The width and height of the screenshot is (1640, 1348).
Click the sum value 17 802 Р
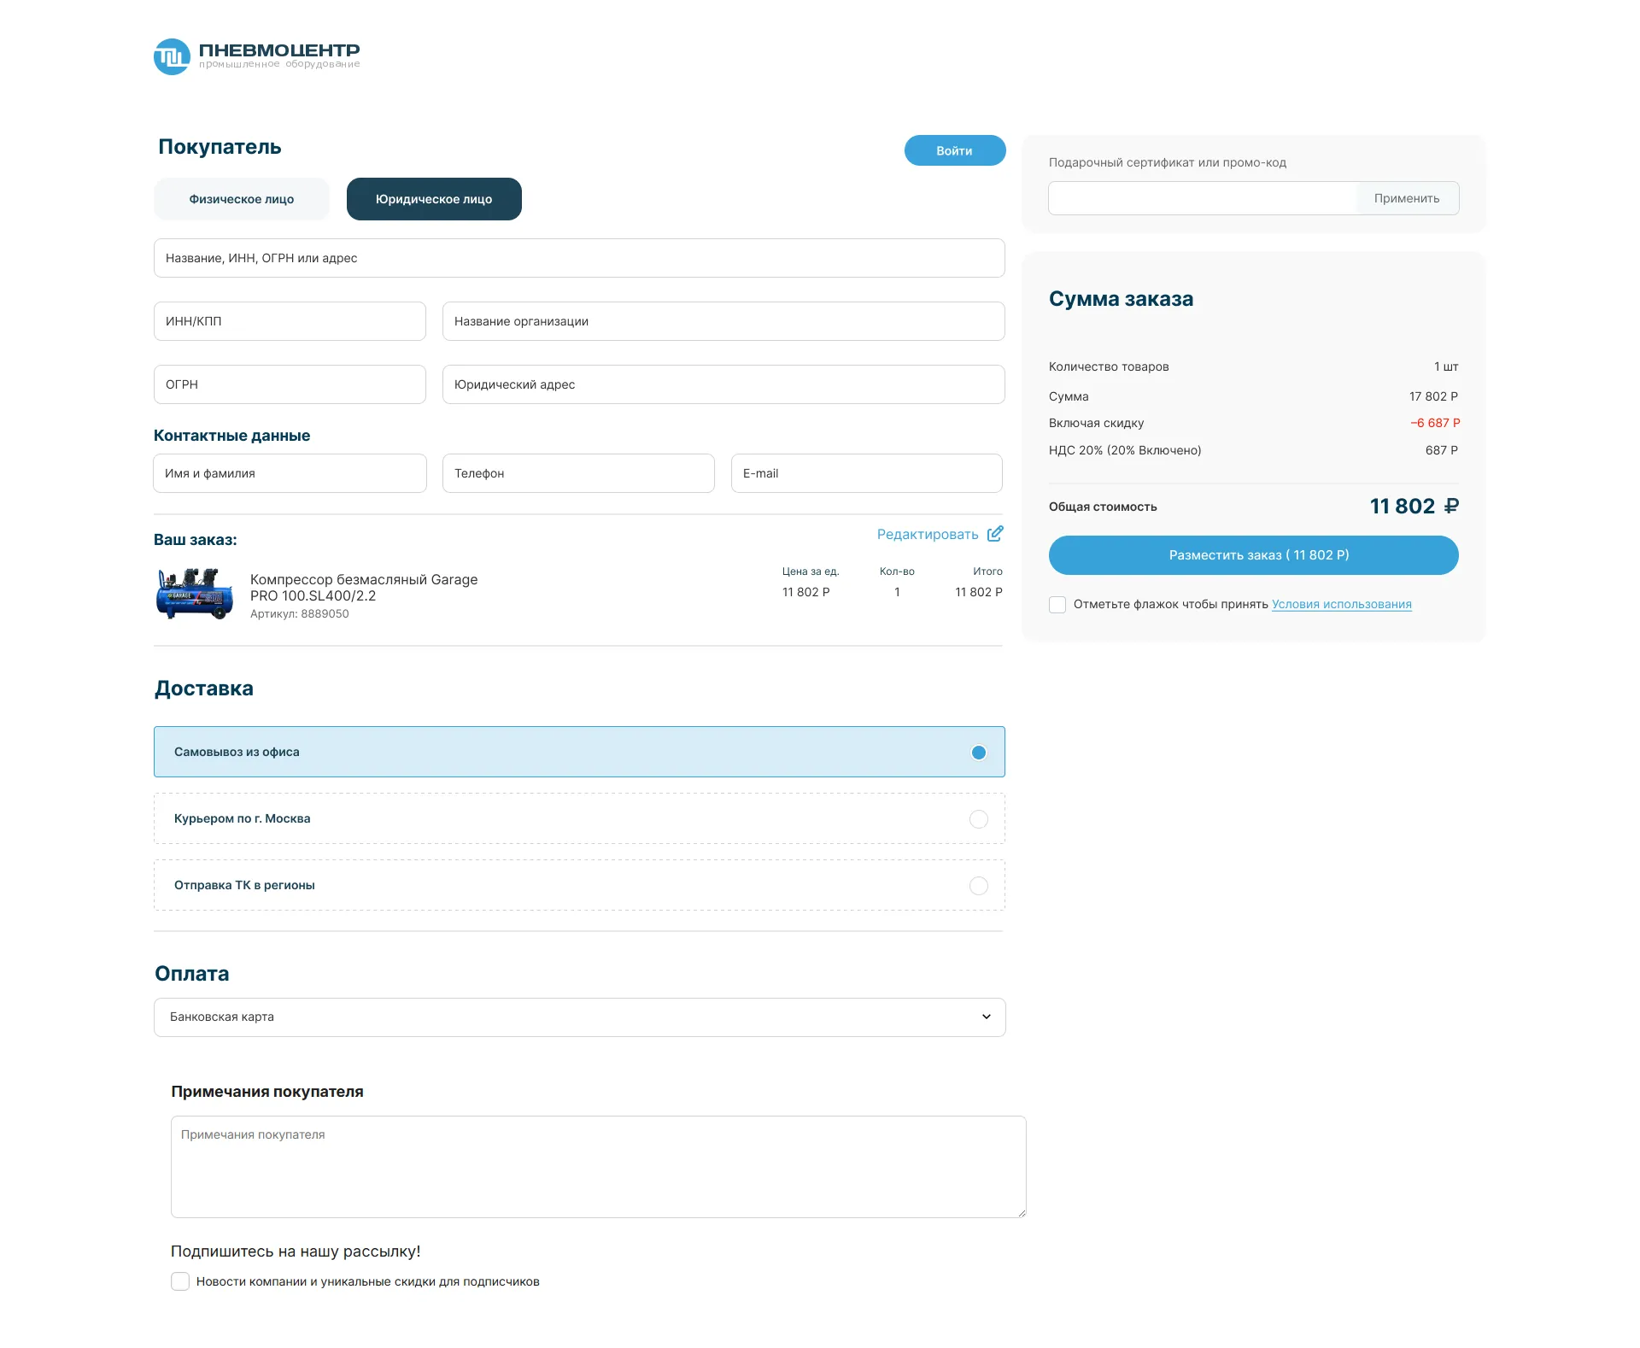tap(1433, 396)
